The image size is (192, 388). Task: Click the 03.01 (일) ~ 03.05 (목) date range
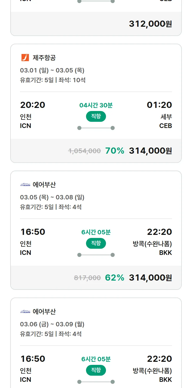pos(52,70)
